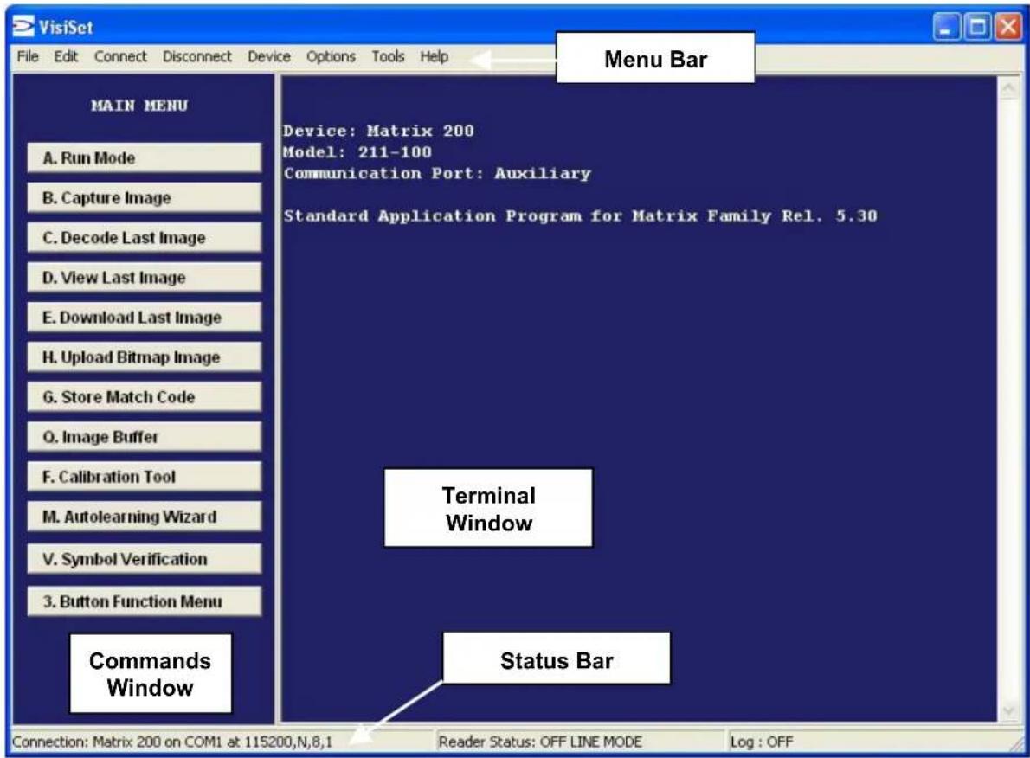
Task: Click the terminal scrollbar up arrow
Action: tap(1008, 87)
